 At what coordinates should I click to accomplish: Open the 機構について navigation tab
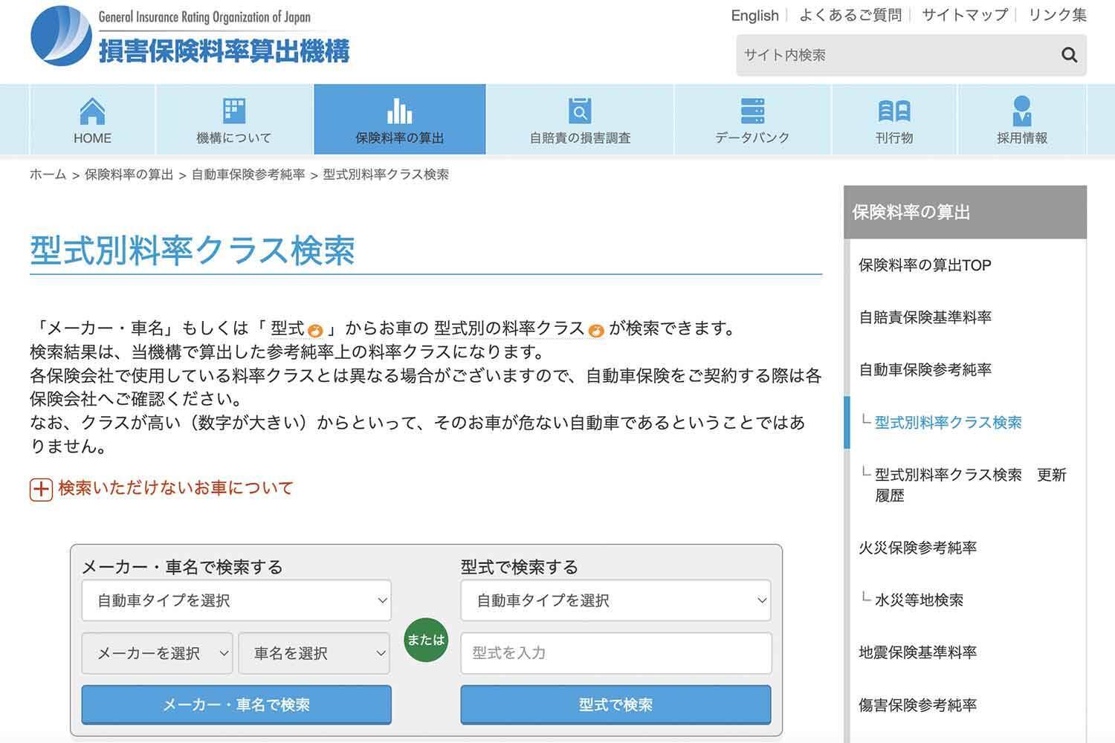[x=234, y=120]
